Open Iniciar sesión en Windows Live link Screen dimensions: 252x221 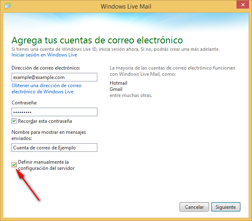[44, 55]
